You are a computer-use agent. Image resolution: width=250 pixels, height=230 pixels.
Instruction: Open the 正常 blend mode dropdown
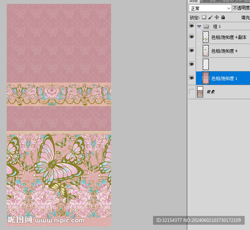[x=210, y=8]
